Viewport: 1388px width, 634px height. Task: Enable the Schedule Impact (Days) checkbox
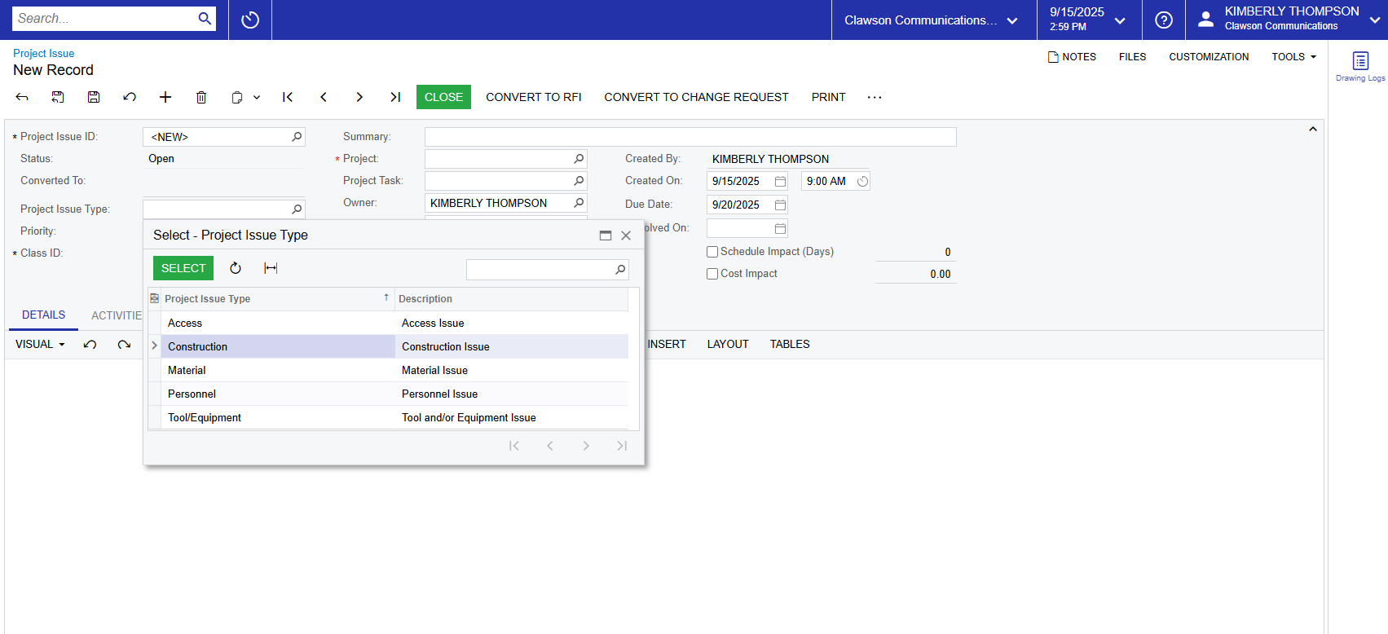click(712, 252)
